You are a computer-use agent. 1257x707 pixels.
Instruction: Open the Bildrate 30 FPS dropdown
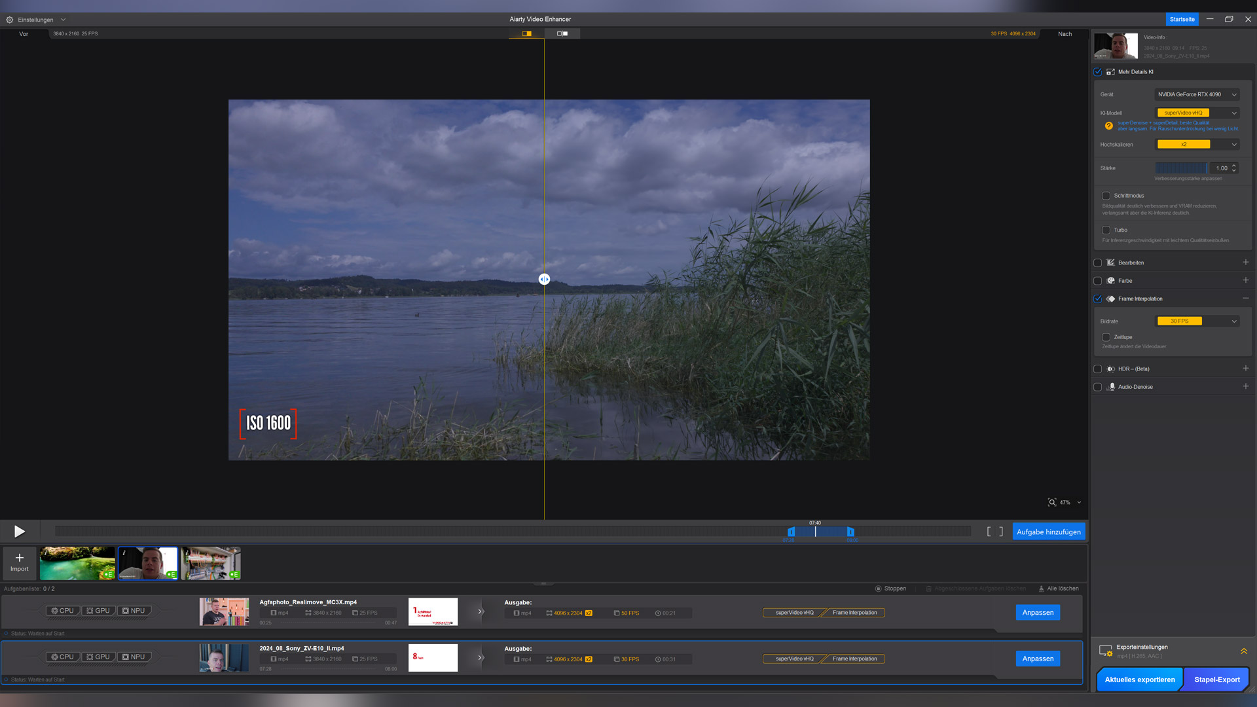1197,321
